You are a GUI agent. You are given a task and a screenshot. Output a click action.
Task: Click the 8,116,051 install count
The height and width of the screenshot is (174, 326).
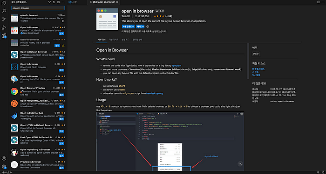142,16
